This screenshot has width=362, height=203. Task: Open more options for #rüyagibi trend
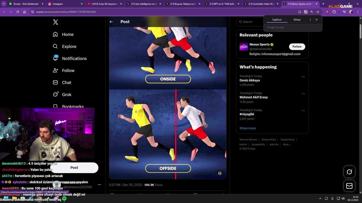303,111
